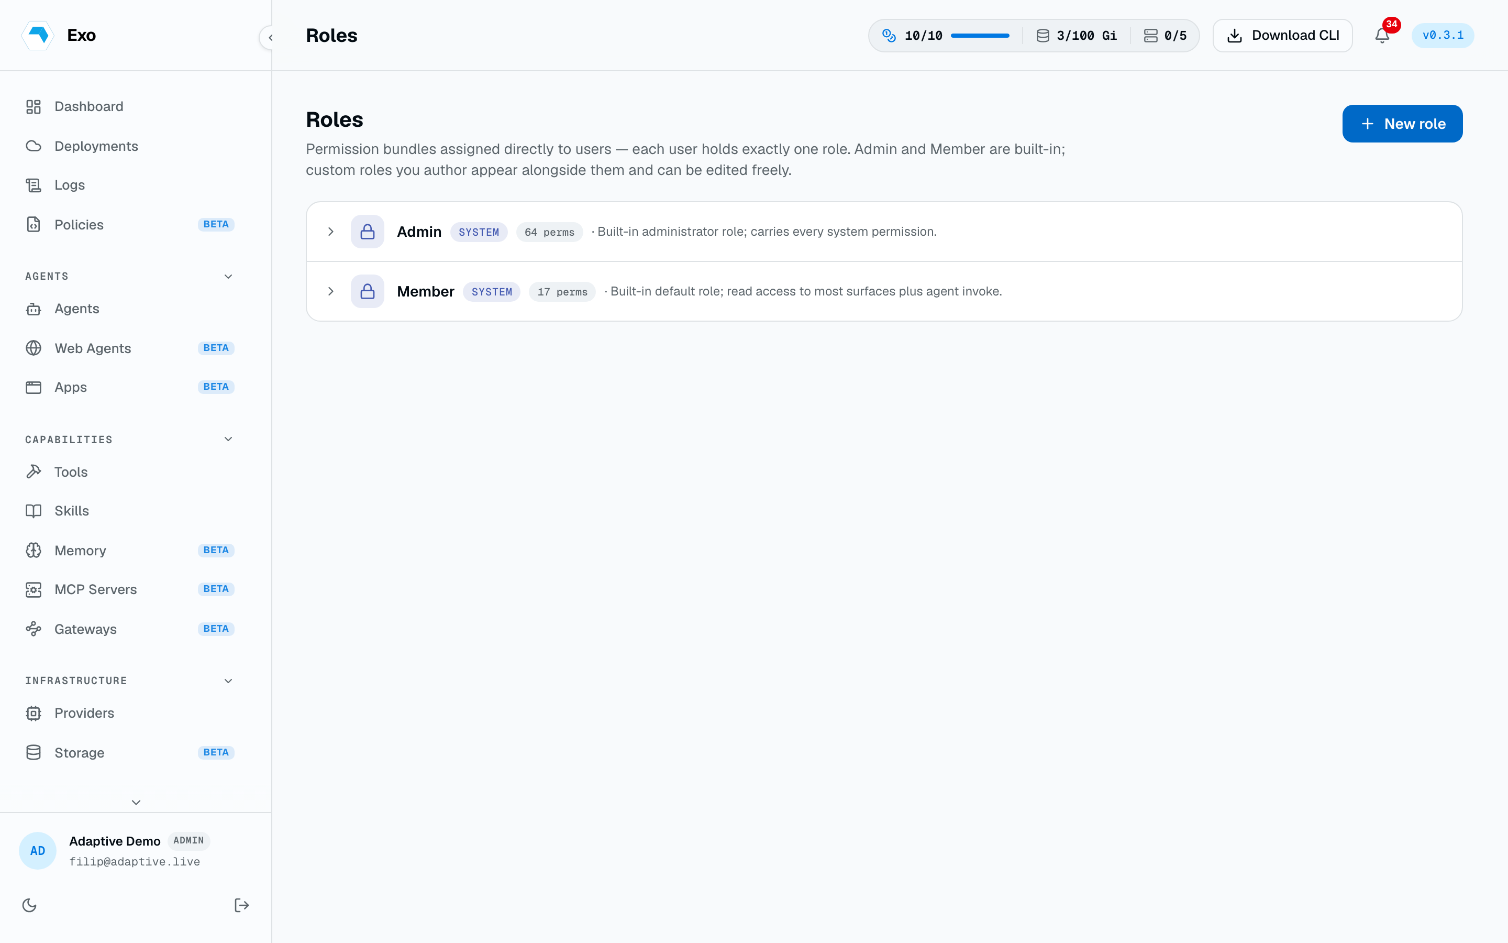
Task: Click the logout icon in sidebar footer
Action: coord(242,905)
